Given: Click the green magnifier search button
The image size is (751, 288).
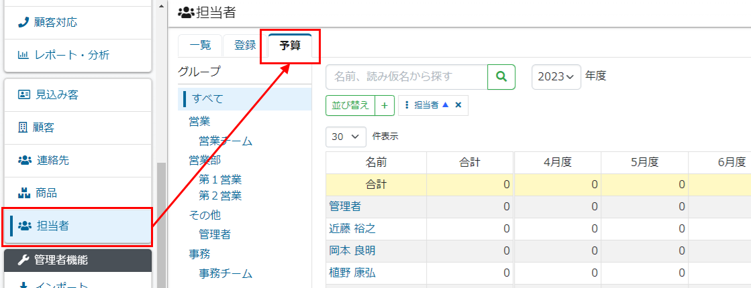Looking at the screenshot, I should click(x=501, y=77).
